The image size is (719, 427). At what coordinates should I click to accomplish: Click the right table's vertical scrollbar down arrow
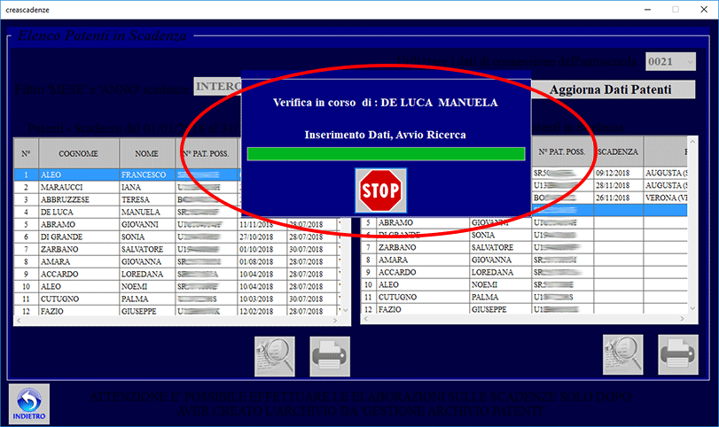pyautogui.click(x=692, y=309)
